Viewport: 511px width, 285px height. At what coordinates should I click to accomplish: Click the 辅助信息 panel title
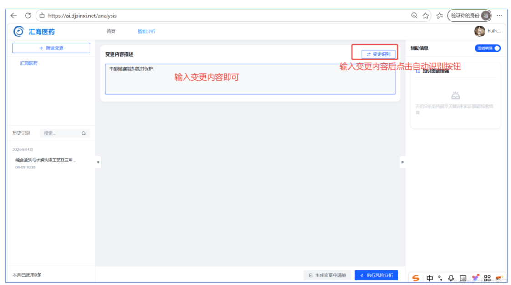tap(419, 48)
